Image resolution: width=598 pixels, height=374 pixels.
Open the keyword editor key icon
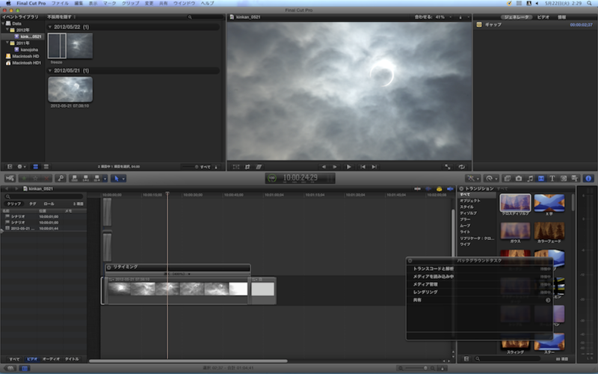[61, 178]
